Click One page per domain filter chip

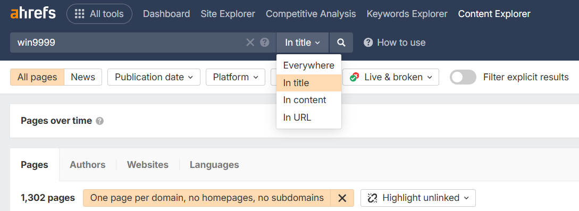coord(207,198)
